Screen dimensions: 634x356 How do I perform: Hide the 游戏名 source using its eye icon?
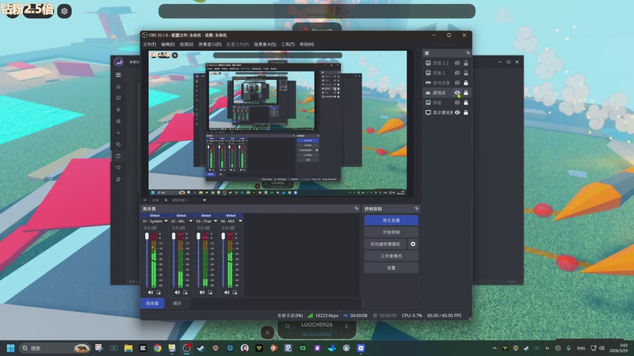coord(457,93)
